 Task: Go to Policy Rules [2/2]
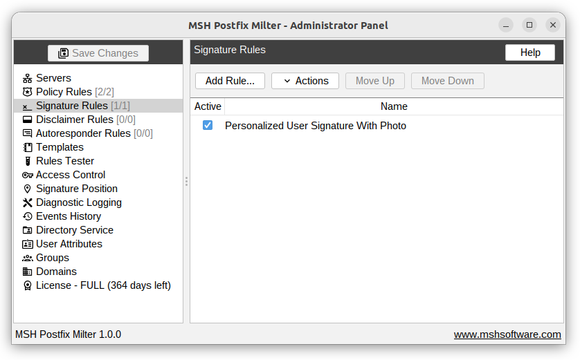(x=75, y=92)
